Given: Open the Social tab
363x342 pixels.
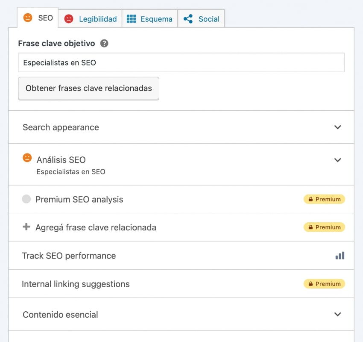Looking at the screenshot, I should (201, 19).
